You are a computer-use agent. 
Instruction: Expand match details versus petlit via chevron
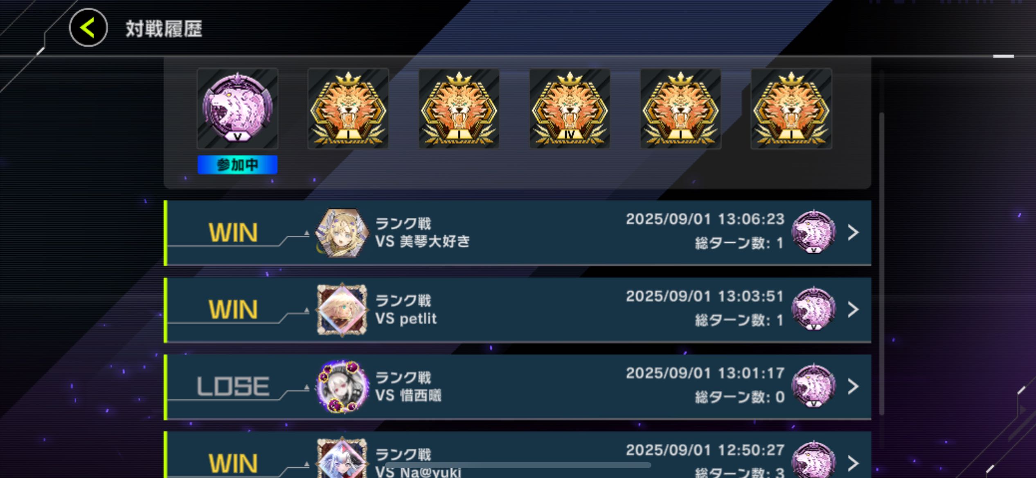tap(854, 309)
